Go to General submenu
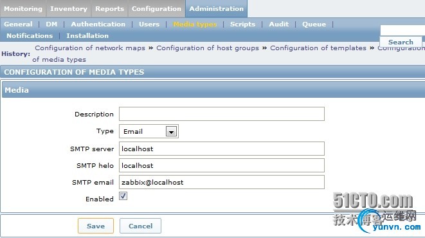Viewport: 425px width, 238px height. pyautogui.click(x=18, y=24)
